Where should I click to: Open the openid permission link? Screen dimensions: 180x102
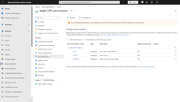[x=75, y=55]
